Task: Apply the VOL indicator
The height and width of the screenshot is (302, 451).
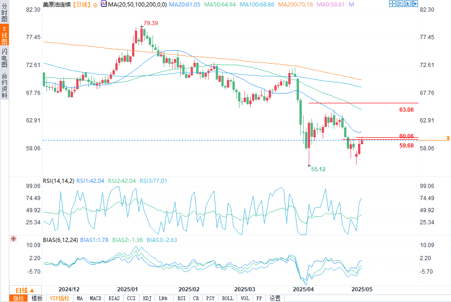Action: (245, 298)
